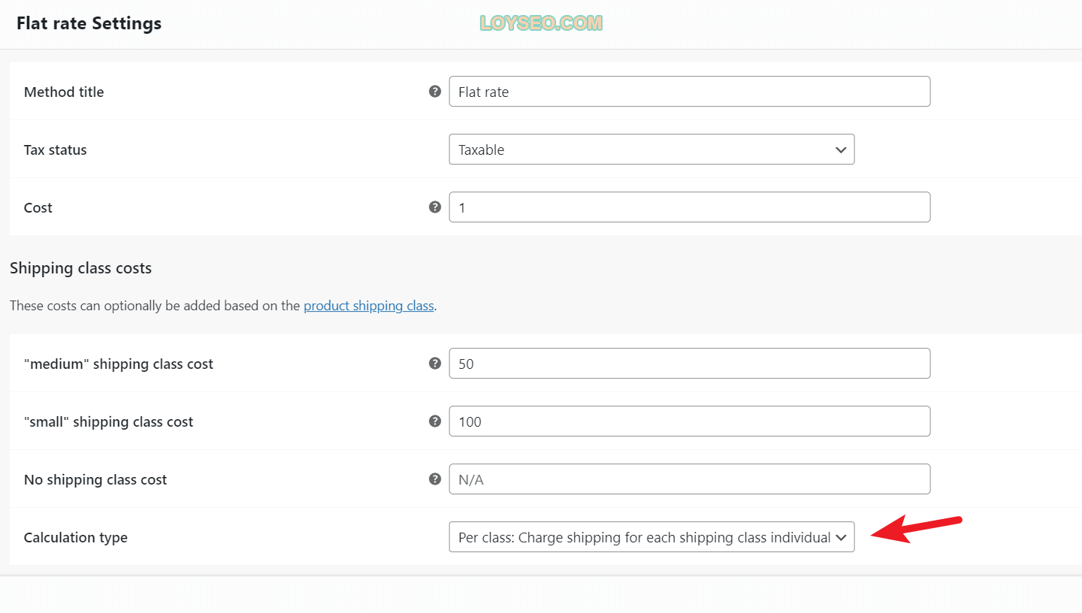Click the Cost label

38,207
